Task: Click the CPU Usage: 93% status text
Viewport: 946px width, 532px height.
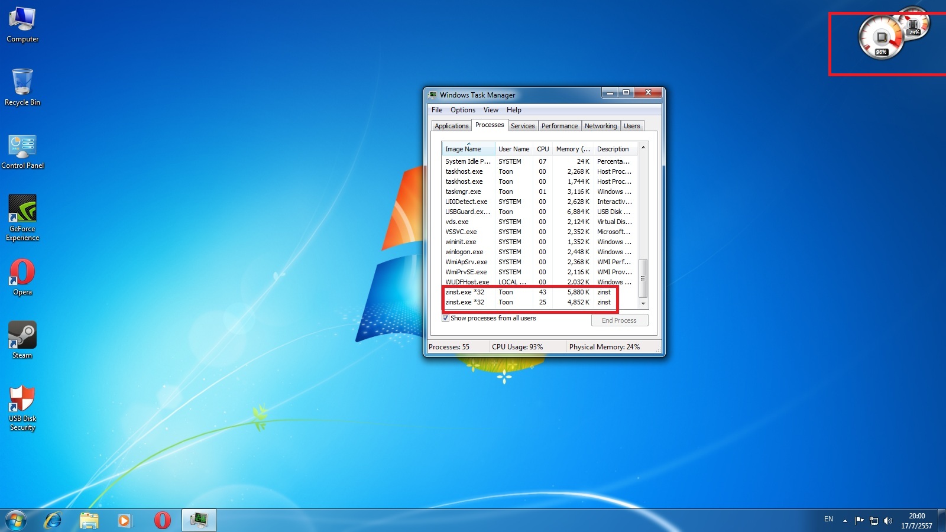Action: tap(517, 347)
